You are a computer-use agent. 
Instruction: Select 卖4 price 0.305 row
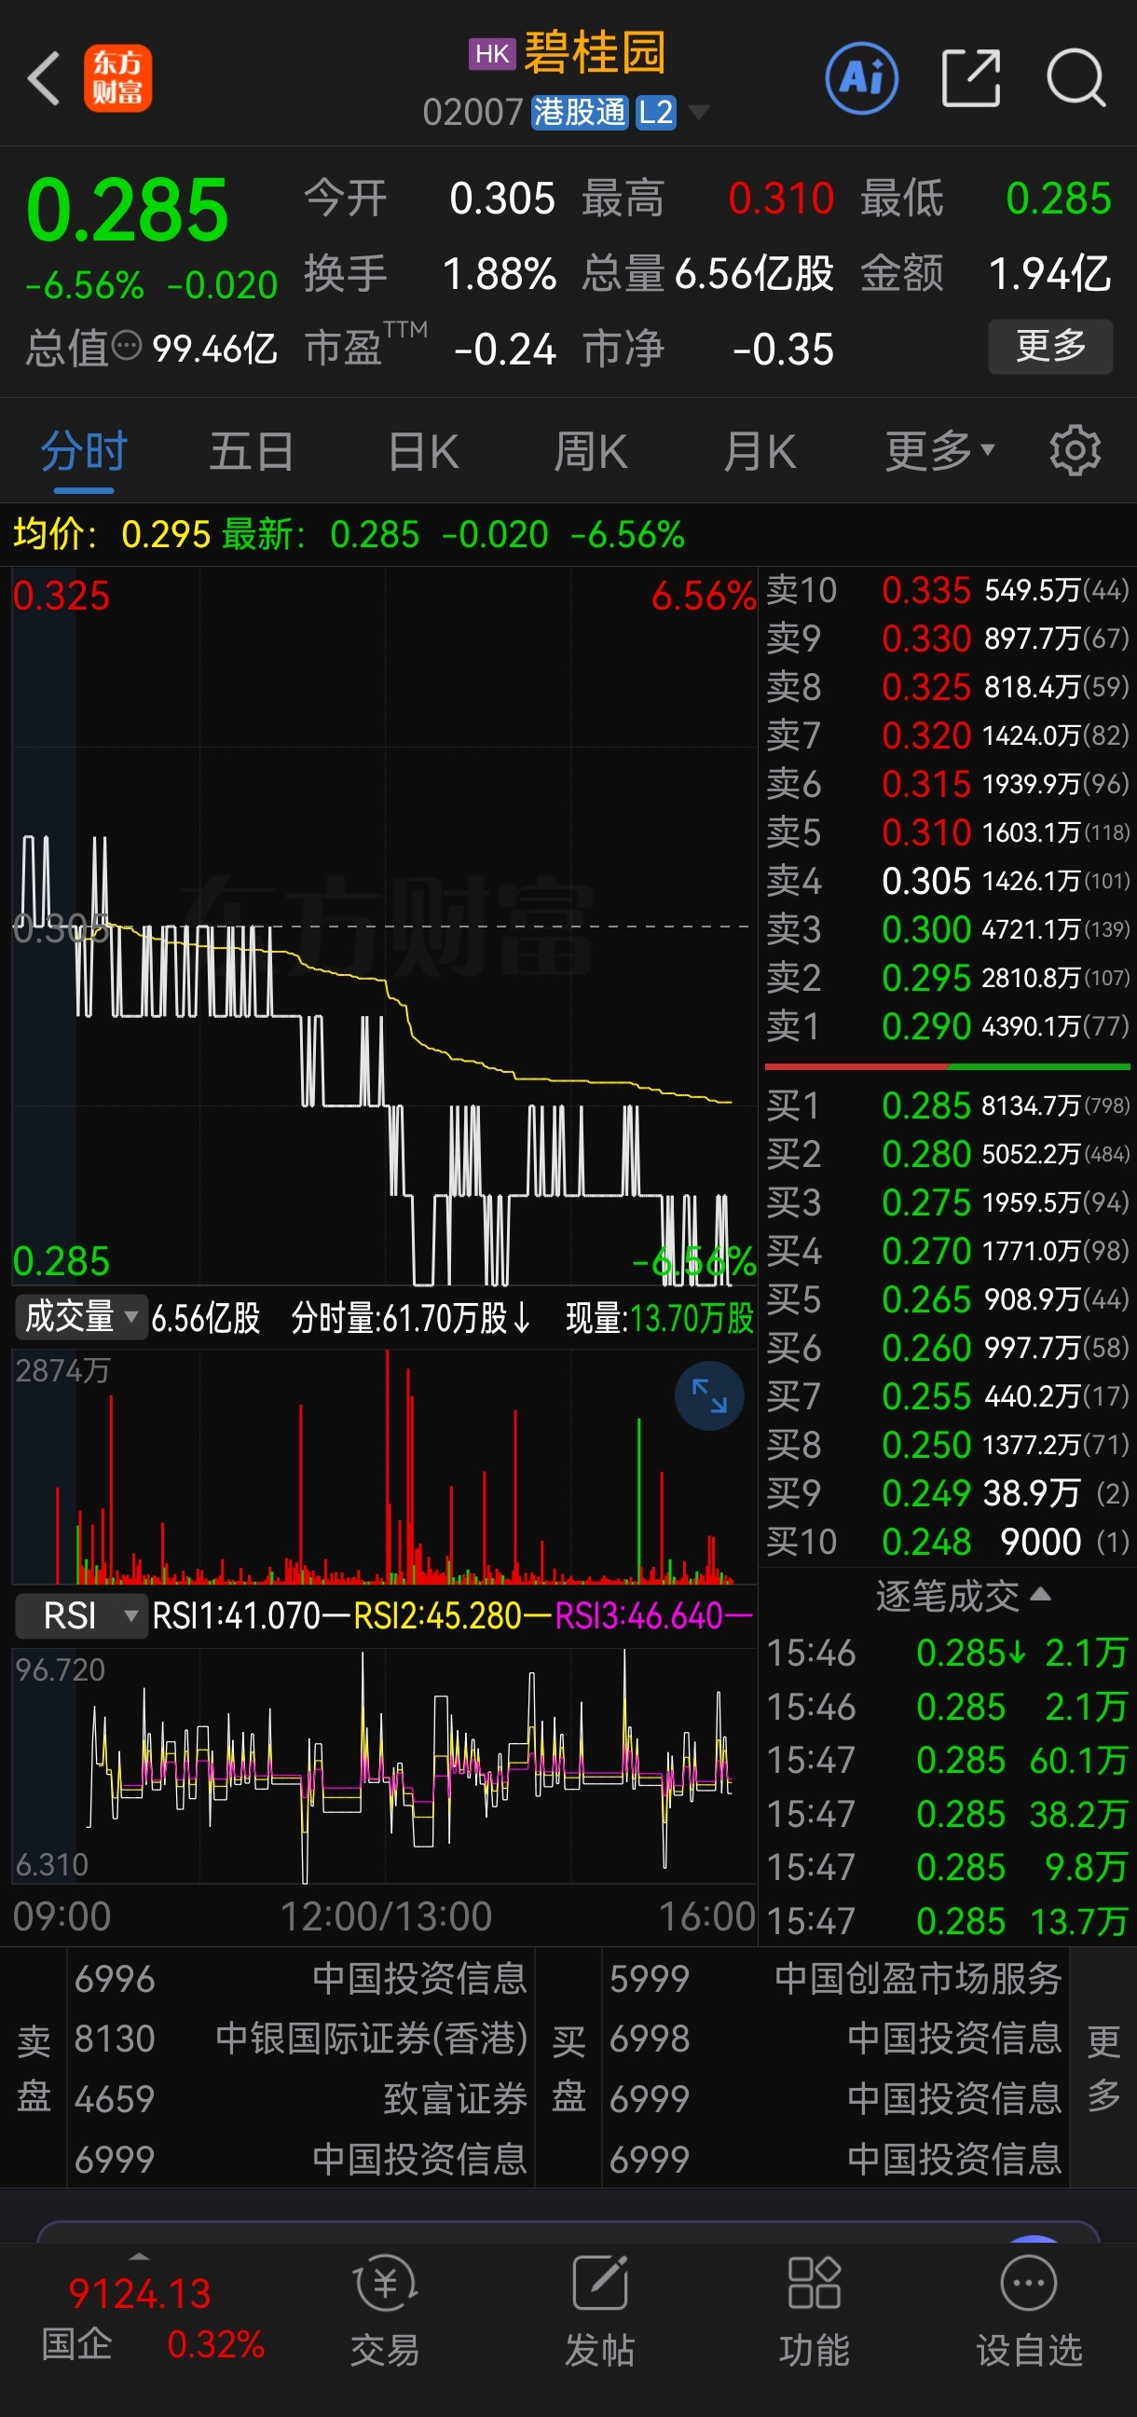[x=948, y=881]
